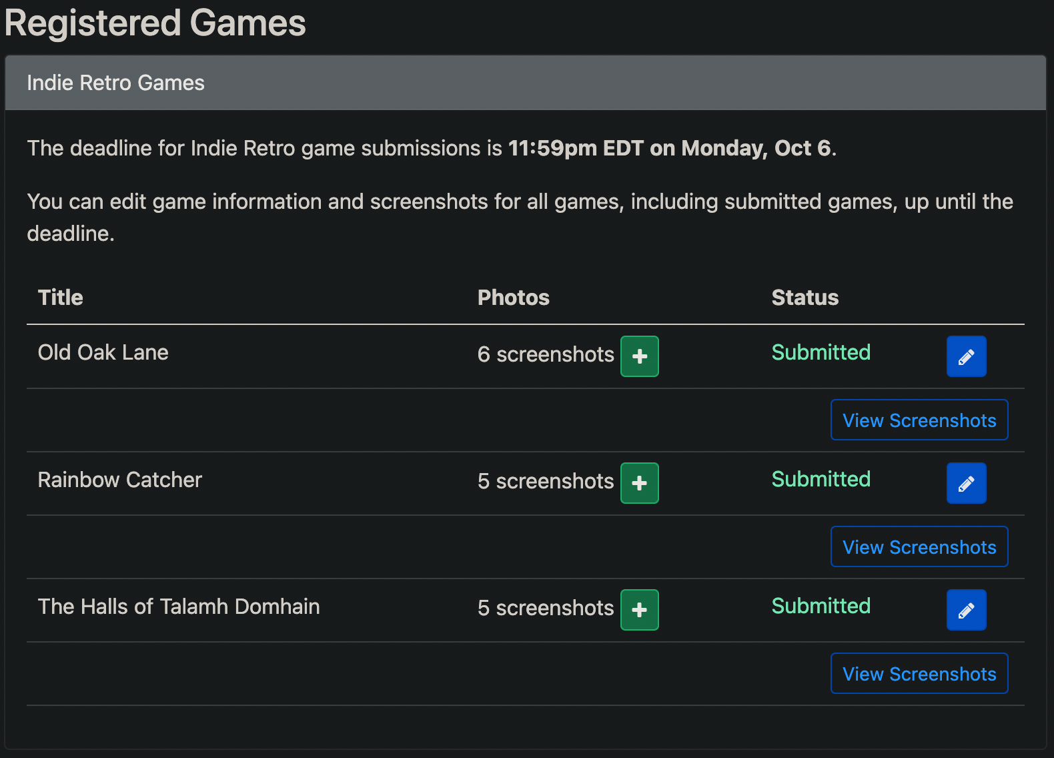Edit Rainbow Catcher with pencil icon

point(966,483)
